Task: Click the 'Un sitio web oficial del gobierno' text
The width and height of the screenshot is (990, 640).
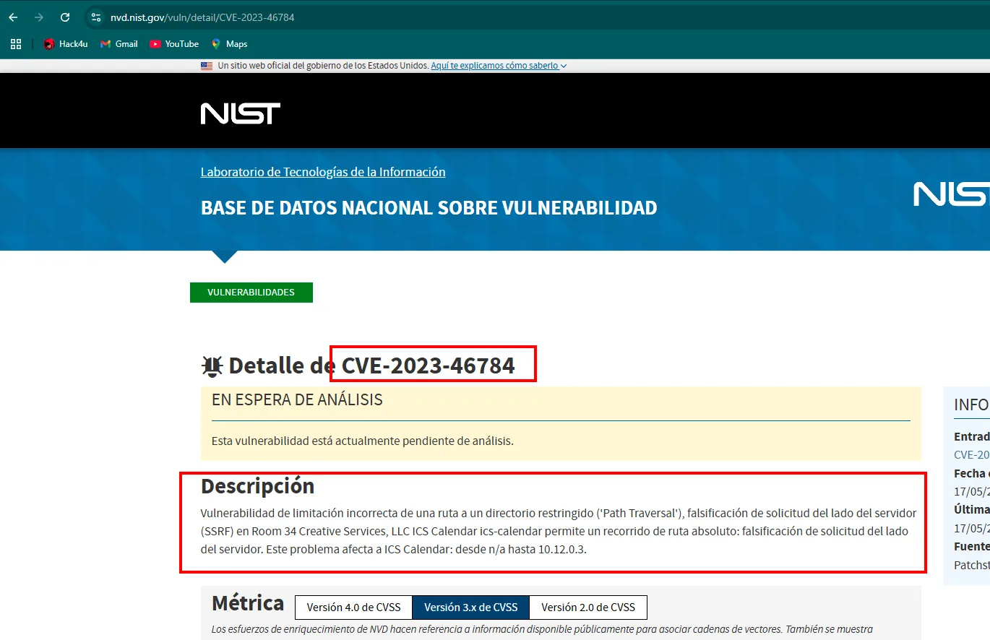Action: coord(323,66)
